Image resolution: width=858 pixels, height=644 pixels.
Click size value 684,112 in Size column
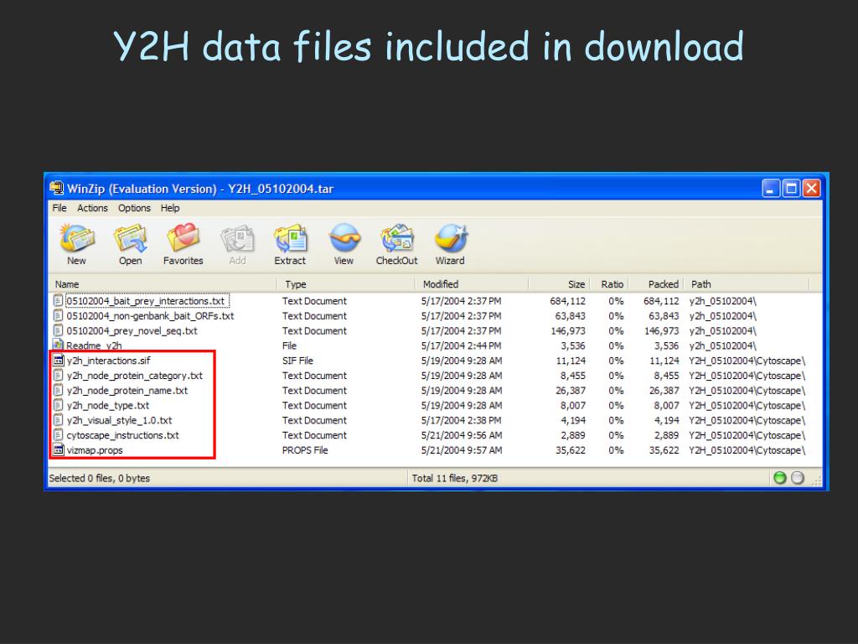point(567,301)
